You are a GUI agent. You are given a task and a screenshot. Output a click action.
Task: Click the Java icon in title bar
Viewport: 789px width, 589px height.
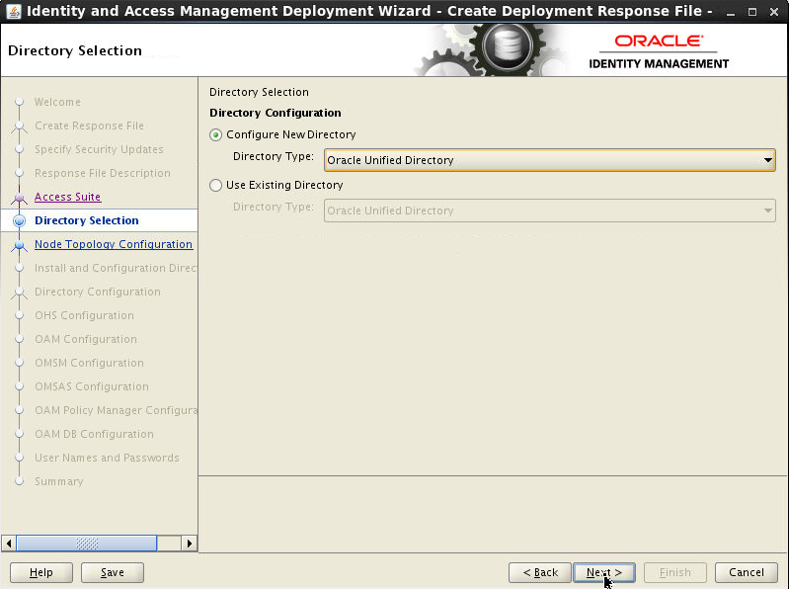pos(14,11)
